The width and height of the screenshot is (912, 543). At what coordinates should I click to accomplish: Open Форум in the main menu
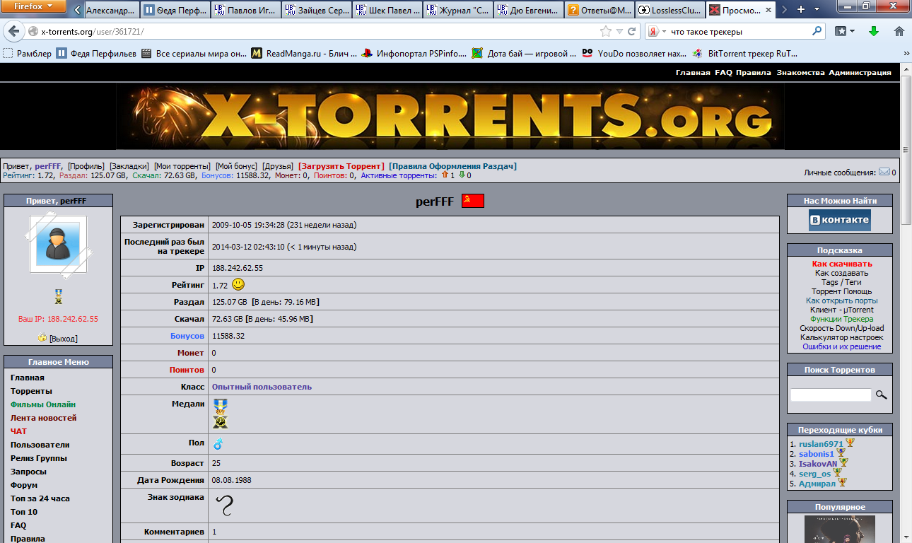24,485
